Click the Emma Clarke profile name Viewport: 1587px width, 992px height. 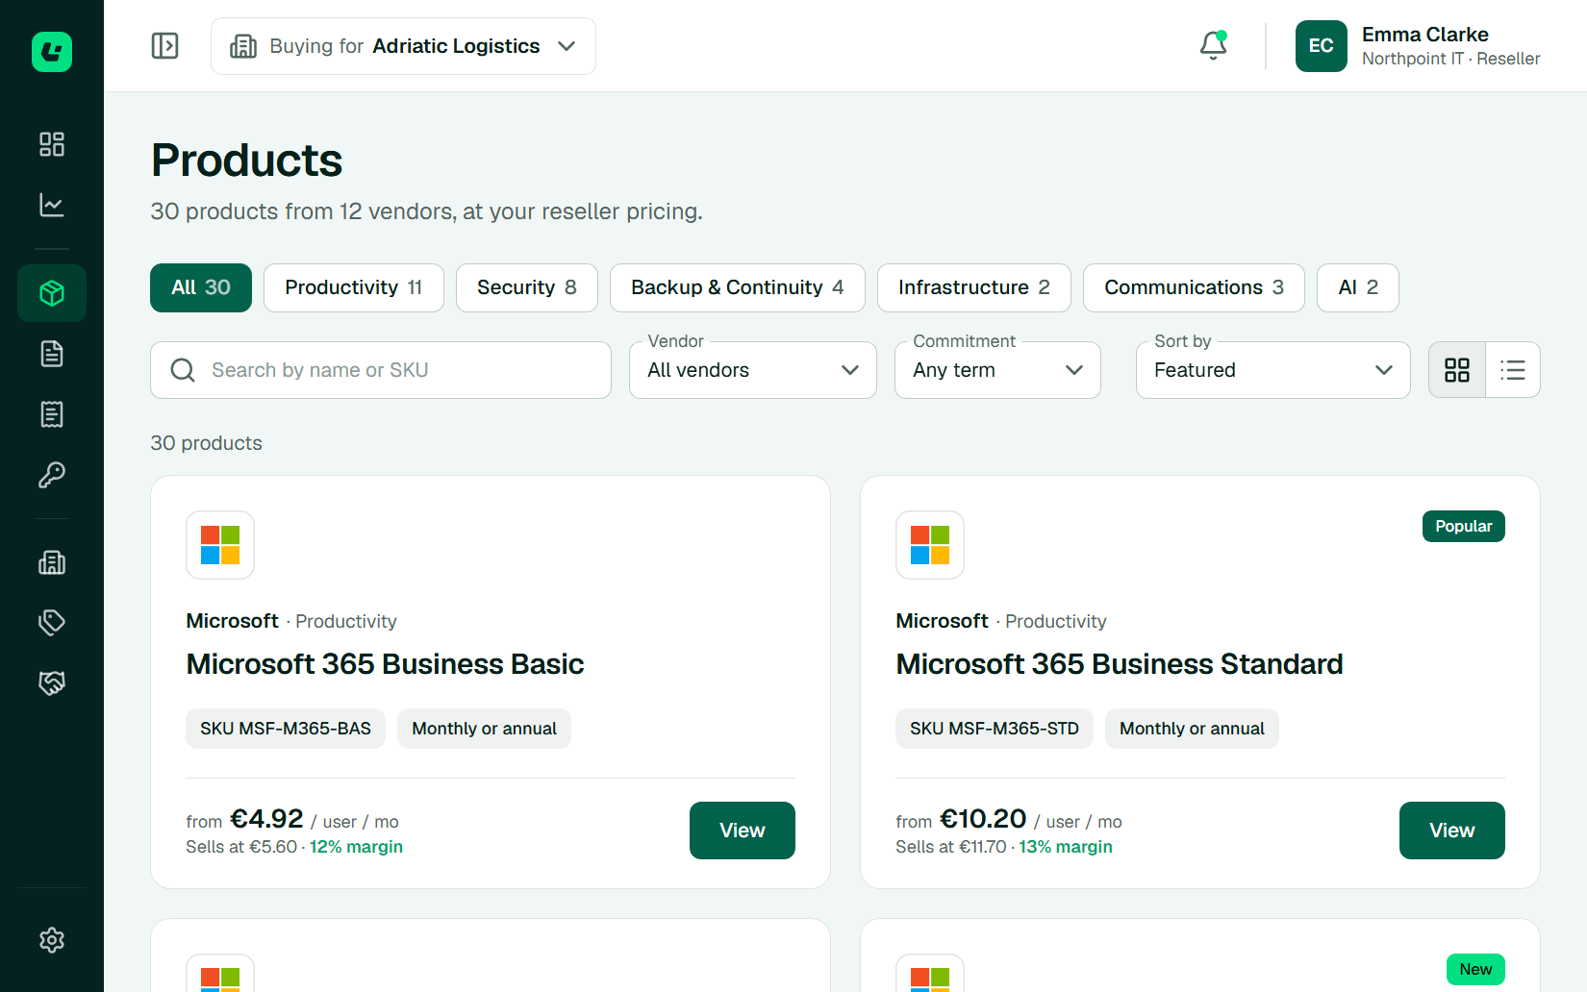pos(1425,35)
